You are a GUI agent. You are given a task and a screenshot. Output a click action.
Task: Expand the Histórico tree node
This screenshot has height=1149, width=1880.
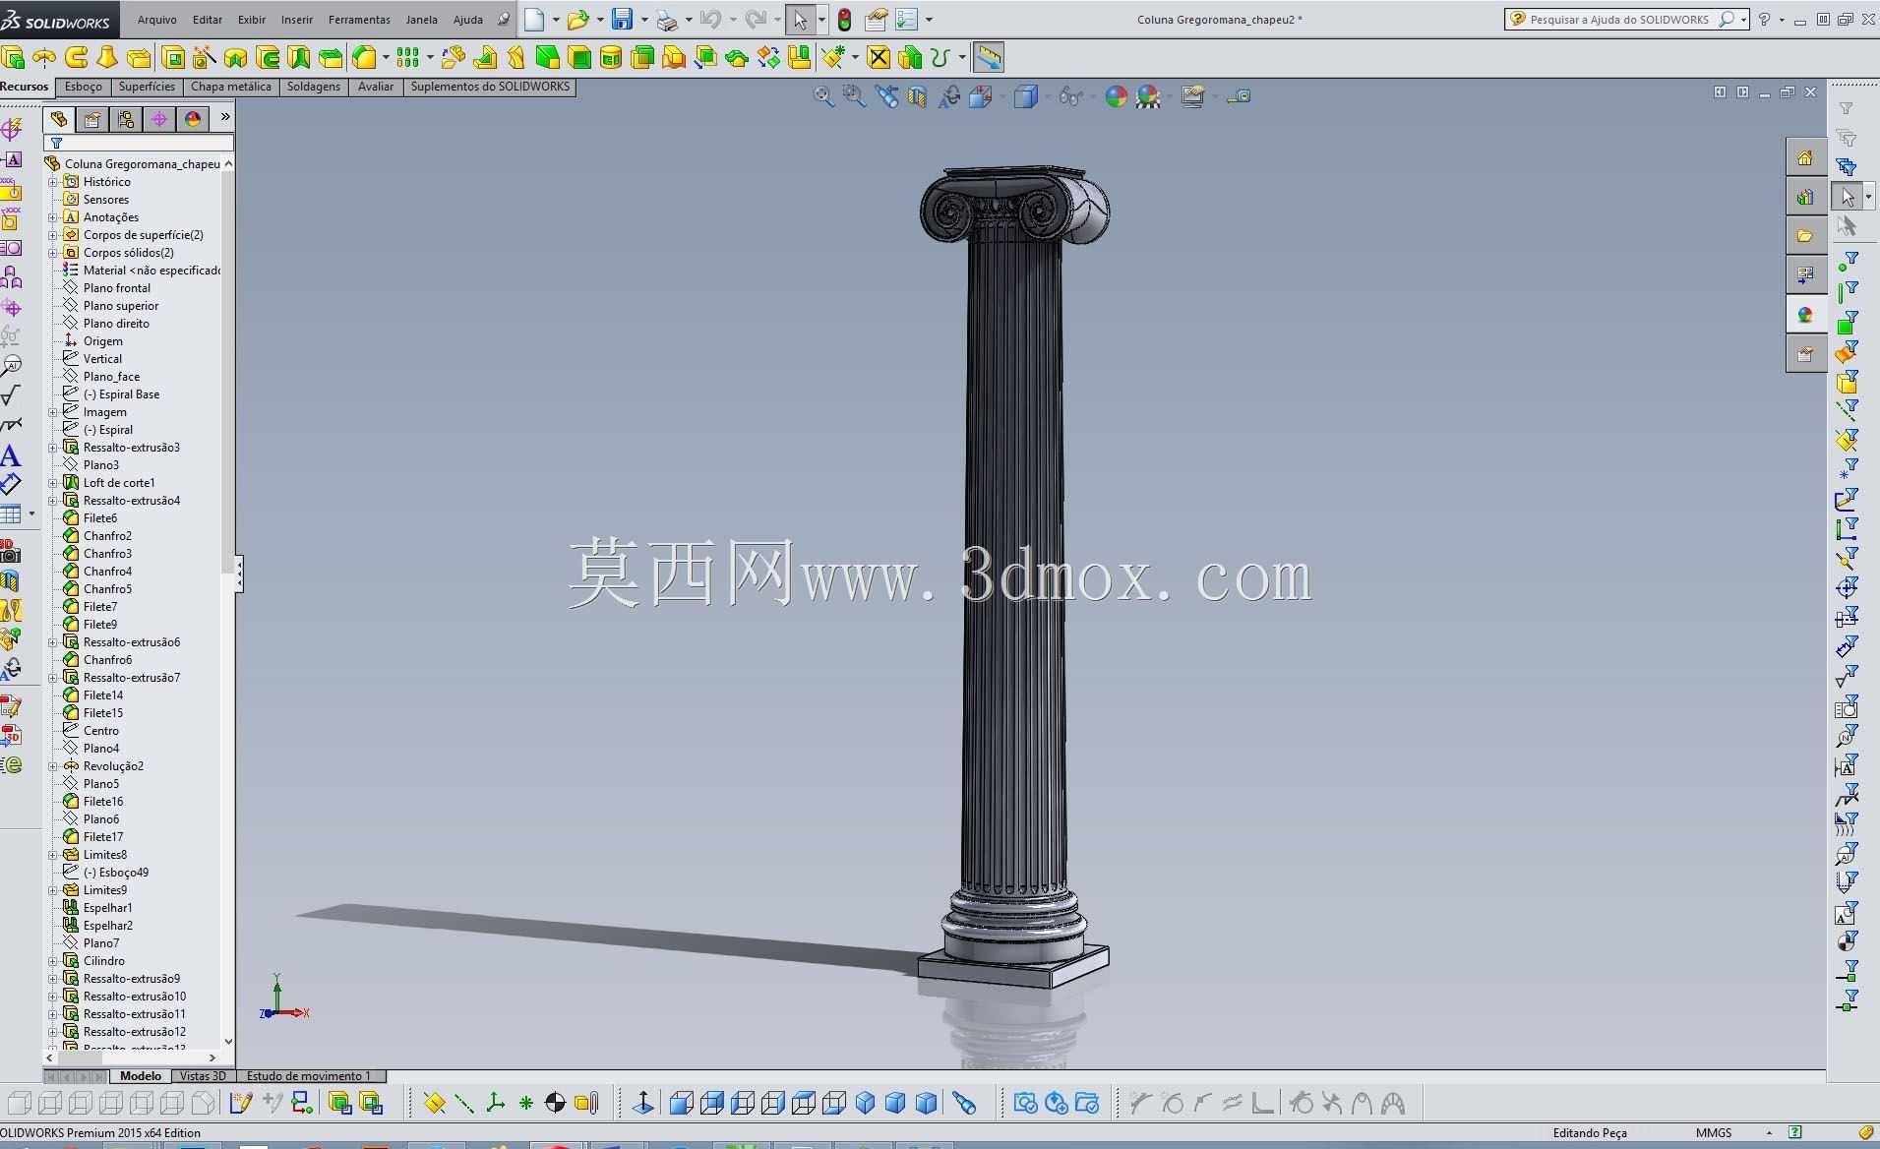point(53,182)
